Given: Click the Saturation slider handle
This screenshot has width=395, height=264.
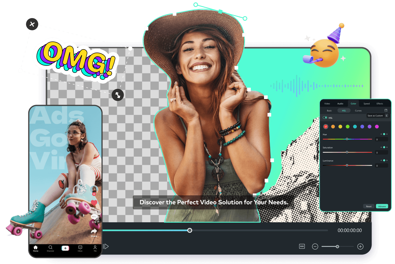Looking at the screenshot, I should click(x=347, y=152).
